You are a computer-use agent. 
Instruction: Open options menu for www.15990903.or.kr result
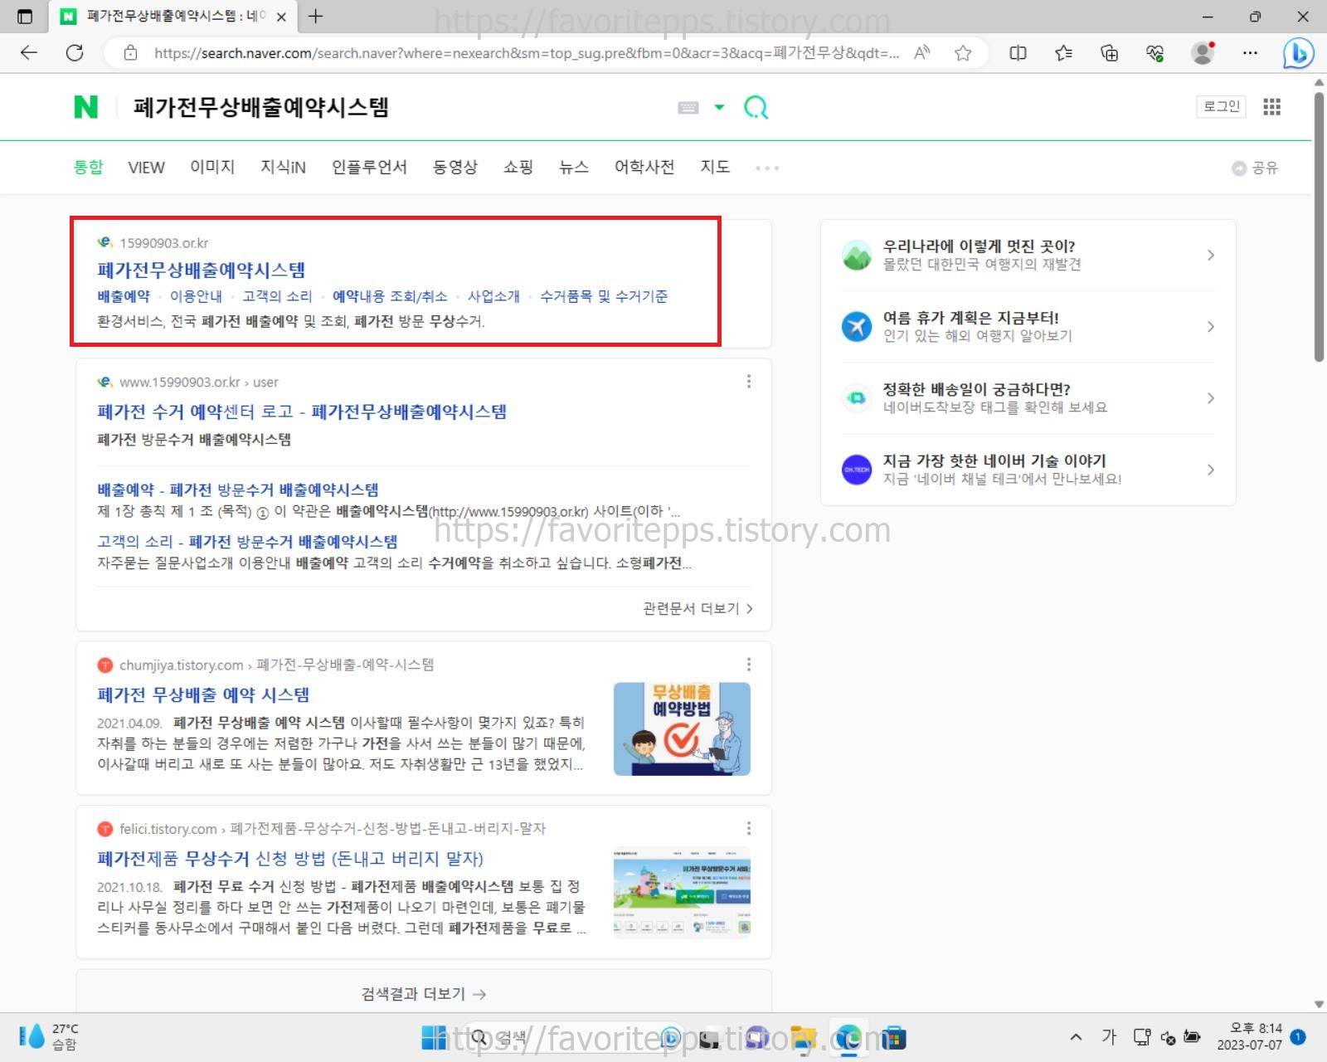click(749, 381)
